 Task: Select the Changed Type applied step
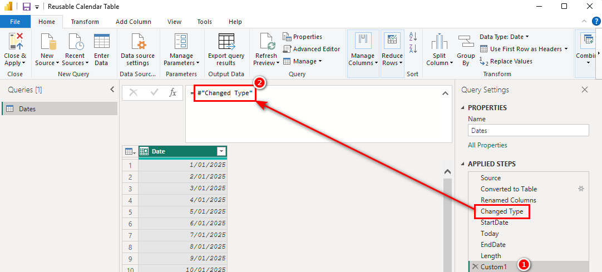coord(501,211)
